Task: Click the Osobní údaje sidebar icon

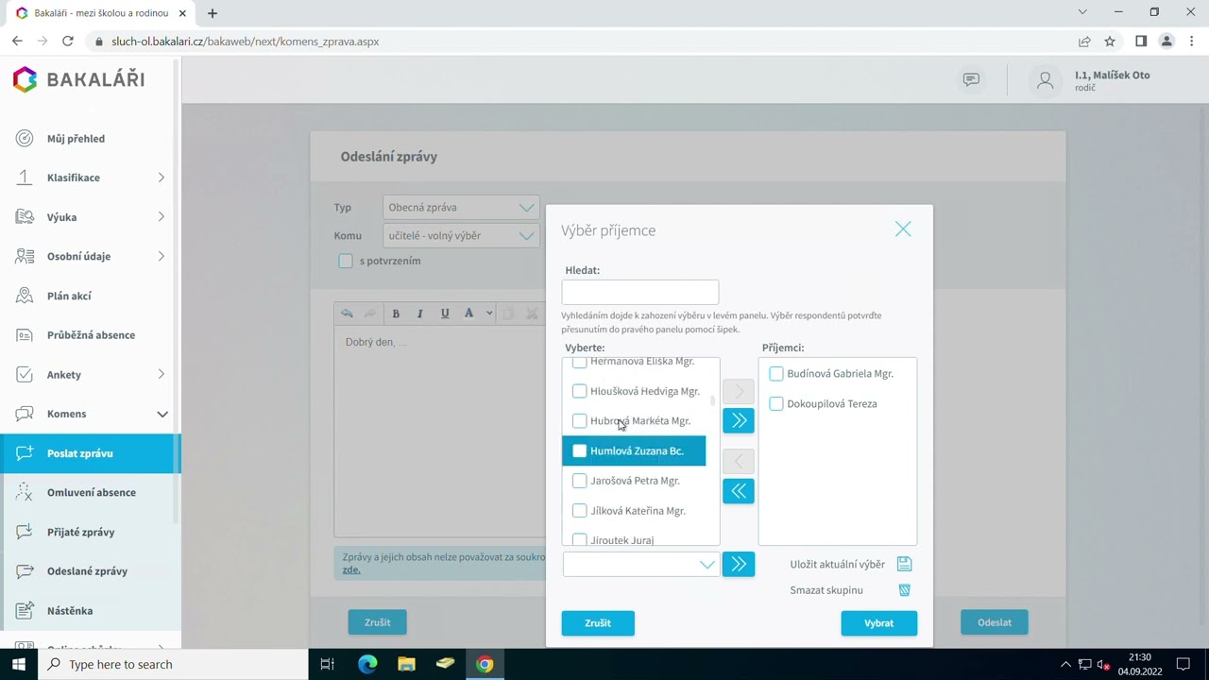Action: (25, 256)
